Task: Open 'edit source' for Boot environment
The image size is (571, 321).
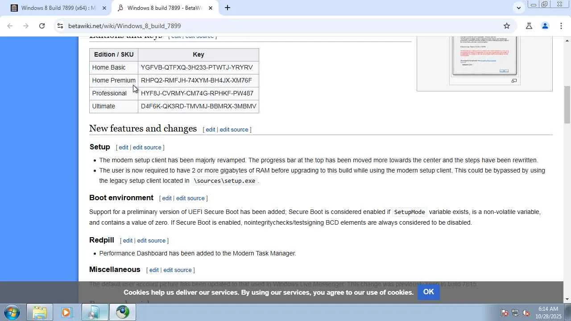Action: pos(190,198)
